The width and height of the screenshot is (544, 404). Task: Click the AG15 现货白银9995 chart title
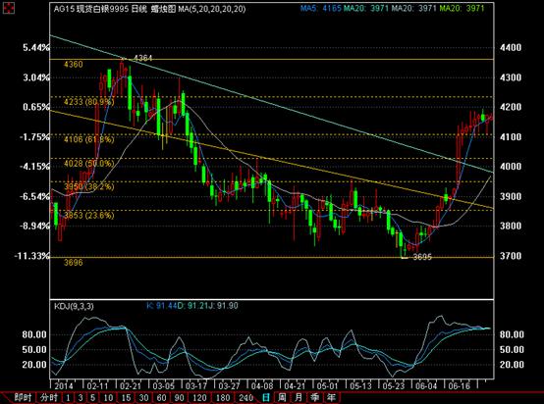[x=91, y=9]
